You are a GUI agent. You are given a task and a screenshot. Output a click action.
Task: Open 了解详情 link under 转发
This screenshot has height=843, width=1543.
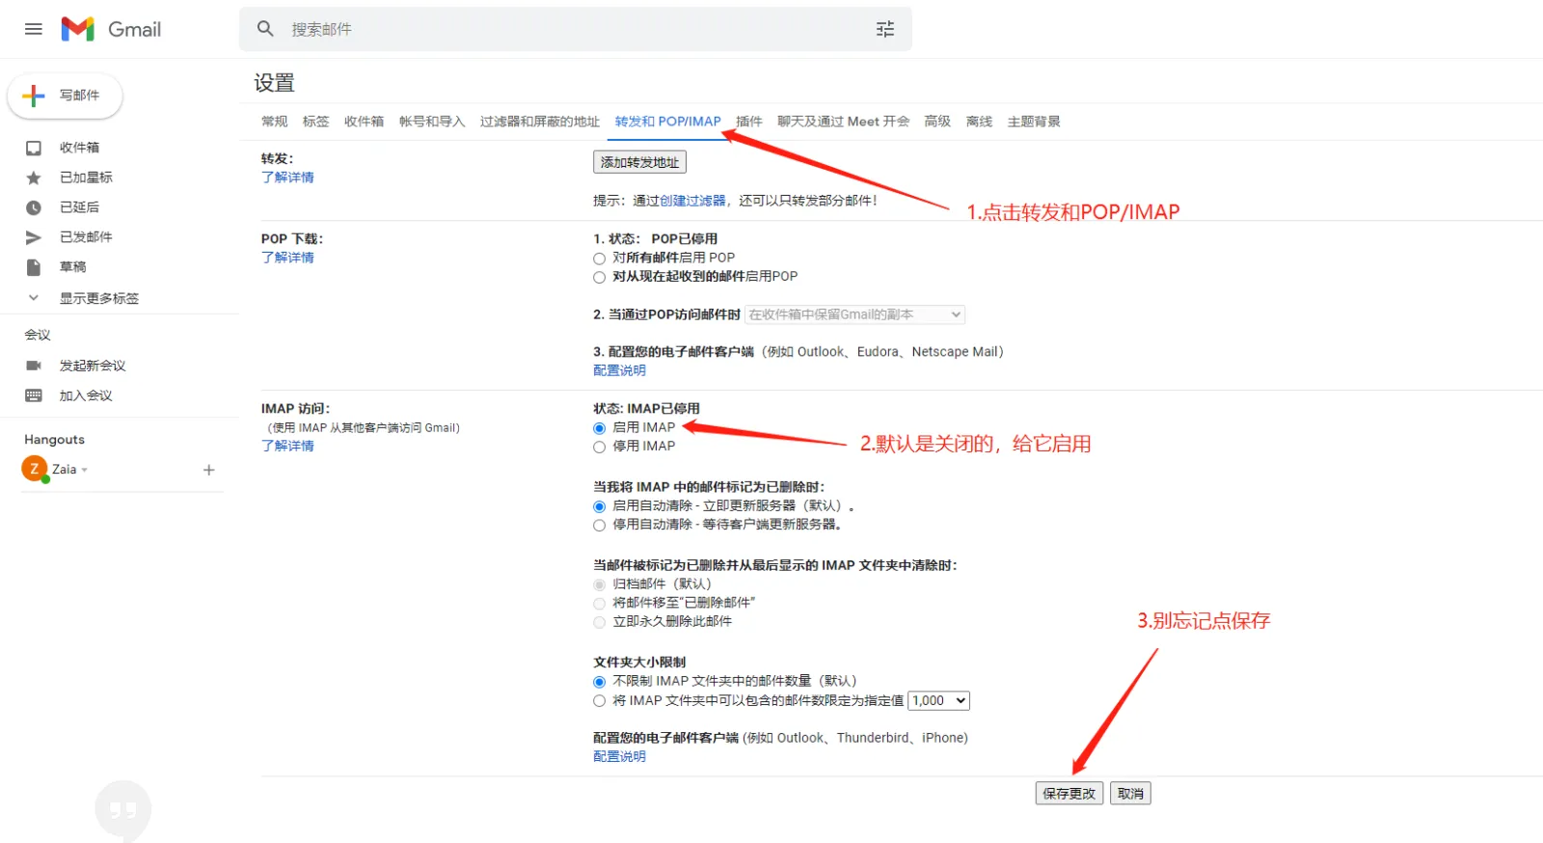coord(287,177)
